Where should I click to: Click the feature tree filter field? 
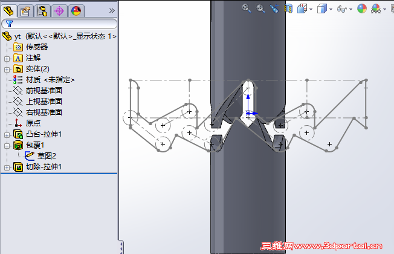click(59, 24)
